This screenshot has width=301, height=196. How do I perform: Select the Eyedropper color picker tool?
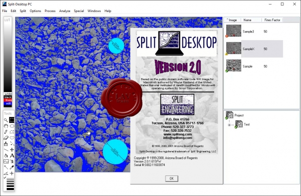click(12, 167)
